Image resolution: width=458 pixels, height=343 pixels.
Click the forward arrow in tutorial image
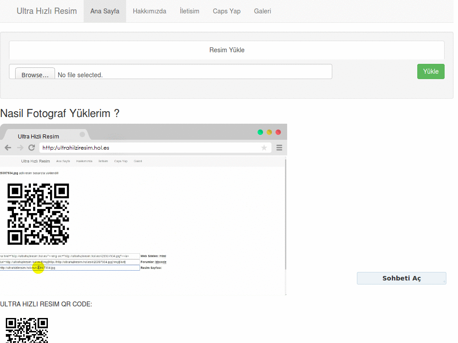tap(20, 147)
